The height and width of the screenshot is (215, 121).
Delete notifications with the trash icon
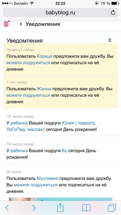[110, 40]
